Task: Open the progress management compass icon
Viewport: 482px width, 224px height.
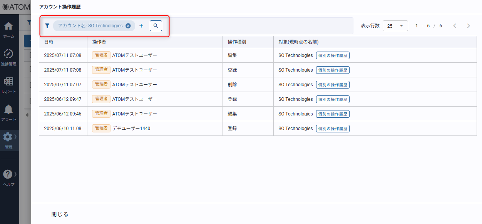Action: (8, 57)
